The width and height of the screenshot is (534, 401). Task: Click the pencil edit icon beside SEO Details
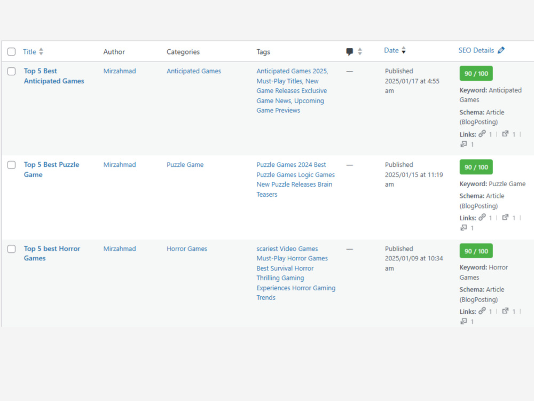501,50
